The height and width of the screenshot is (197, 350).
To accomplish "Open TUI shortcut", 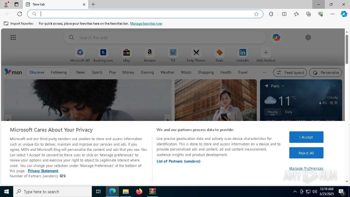I will click(x=173, y=55).
